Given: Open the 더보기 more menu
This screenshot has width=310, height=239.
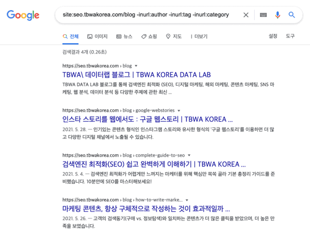Looking at the screenshot, I should click(x=199, y=37).
